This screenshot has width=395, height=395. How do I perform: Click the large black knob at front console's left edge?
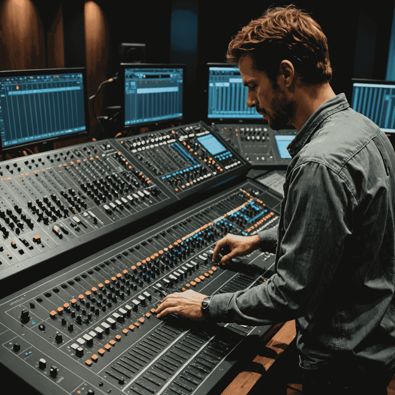pos(25,316)
